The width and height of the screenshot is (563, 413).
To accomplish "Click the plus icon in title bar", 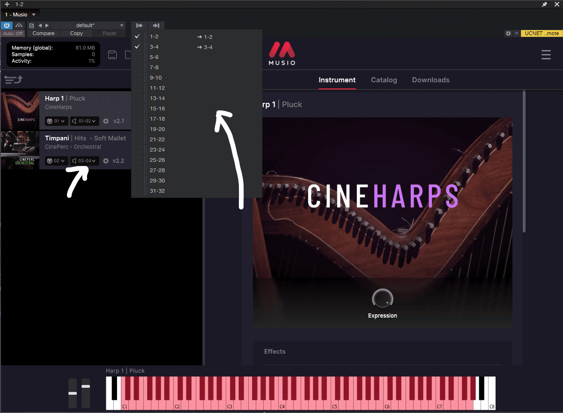I will (7, 4).
